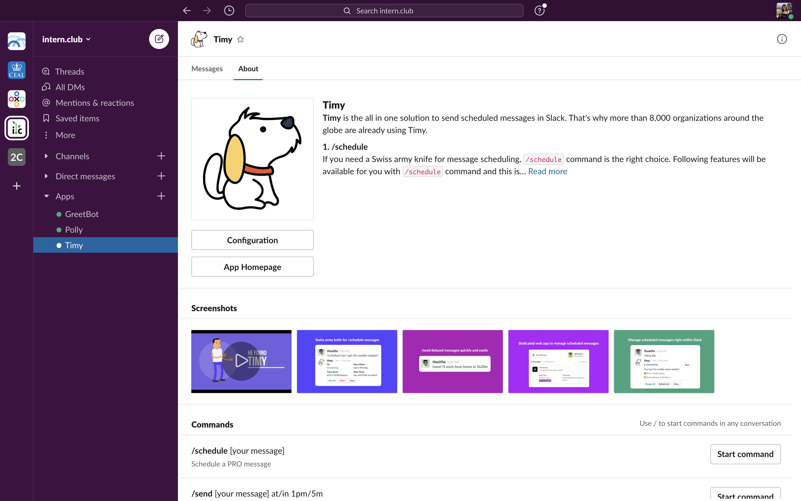The height and width of the screenshot is (501, 801).
Task: Open the App Homepage button
Action: click(252, 267)
